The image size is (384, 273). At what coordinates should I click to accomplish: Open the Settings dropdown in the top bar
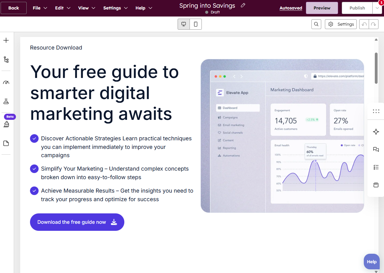[115, 8]
